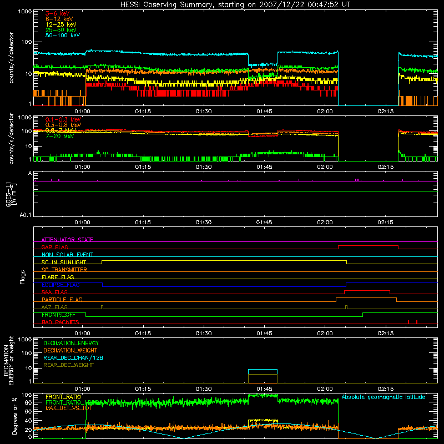
Task: Choose the blue ECLIPSE_FLAG label
Action: 60,285
